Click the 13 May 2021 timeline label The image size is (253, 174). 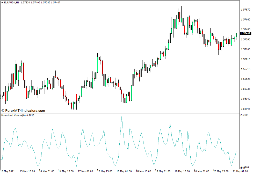(x=8, y=171)
